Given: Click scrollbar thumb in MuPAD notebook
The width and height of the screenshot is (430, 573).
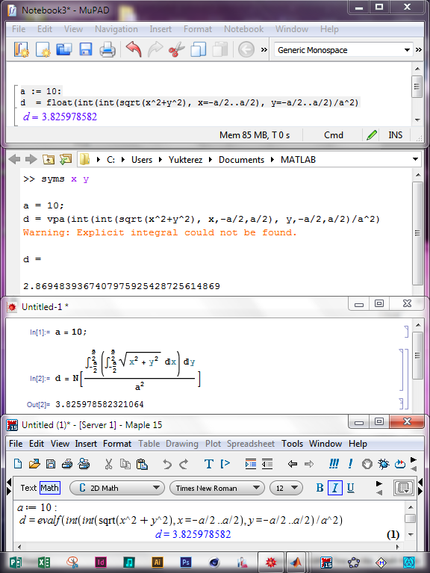Looking at the screenshot, I should point(417,87).
